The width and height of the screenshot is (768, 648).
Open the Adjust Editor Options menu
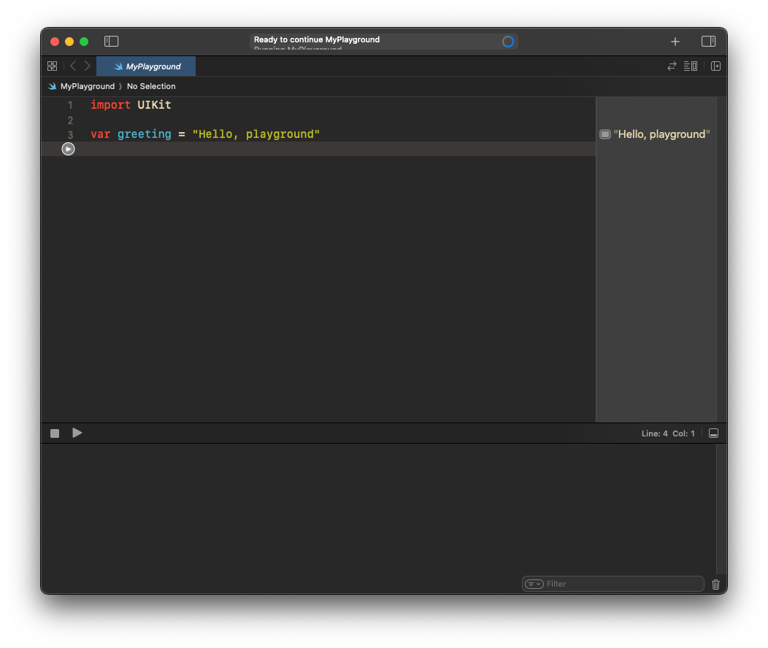[691, 66]
